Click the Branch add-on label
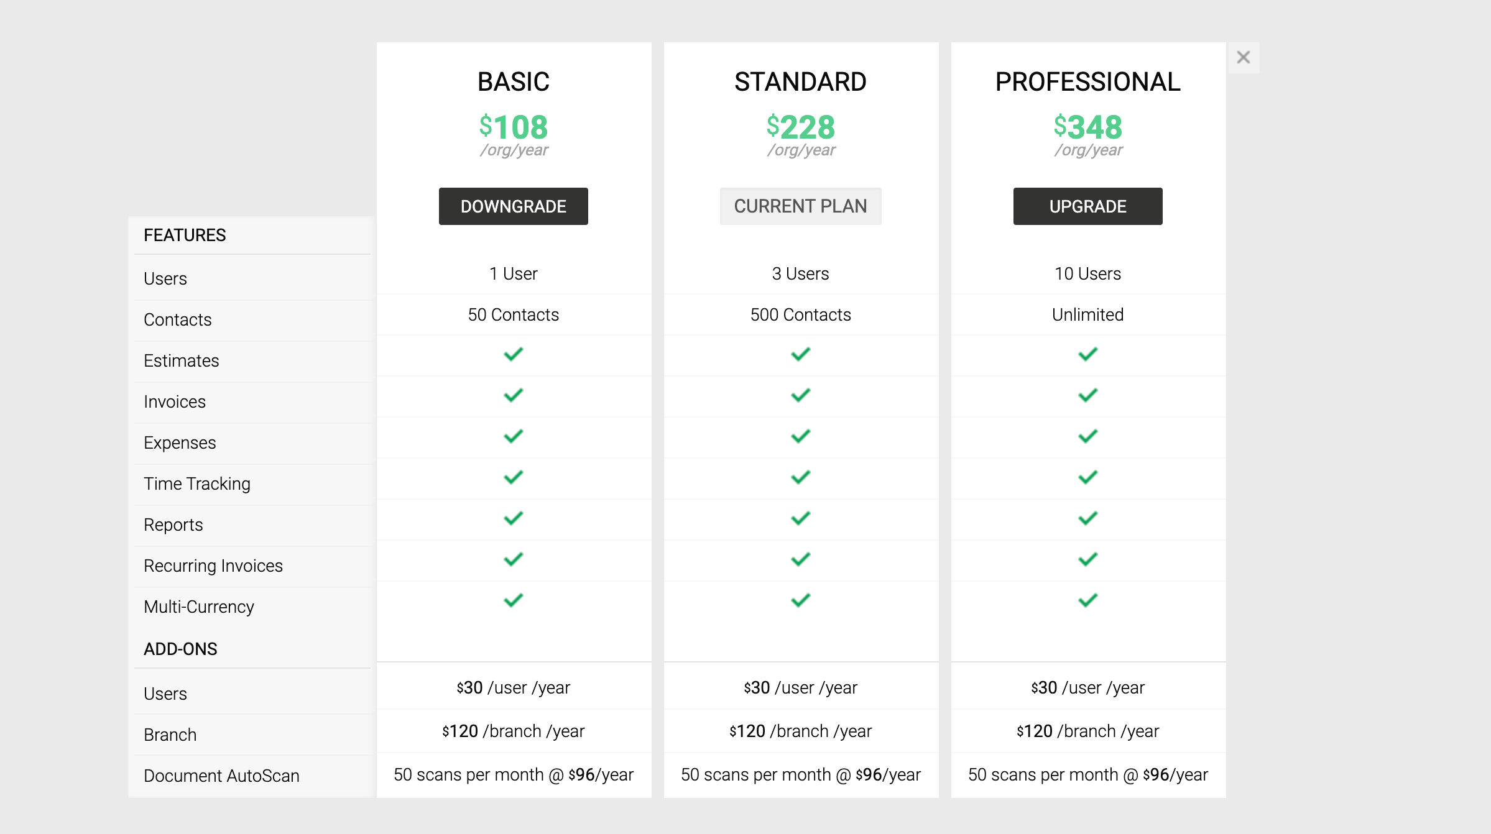Screen dimensions: 1491x834 170,734
